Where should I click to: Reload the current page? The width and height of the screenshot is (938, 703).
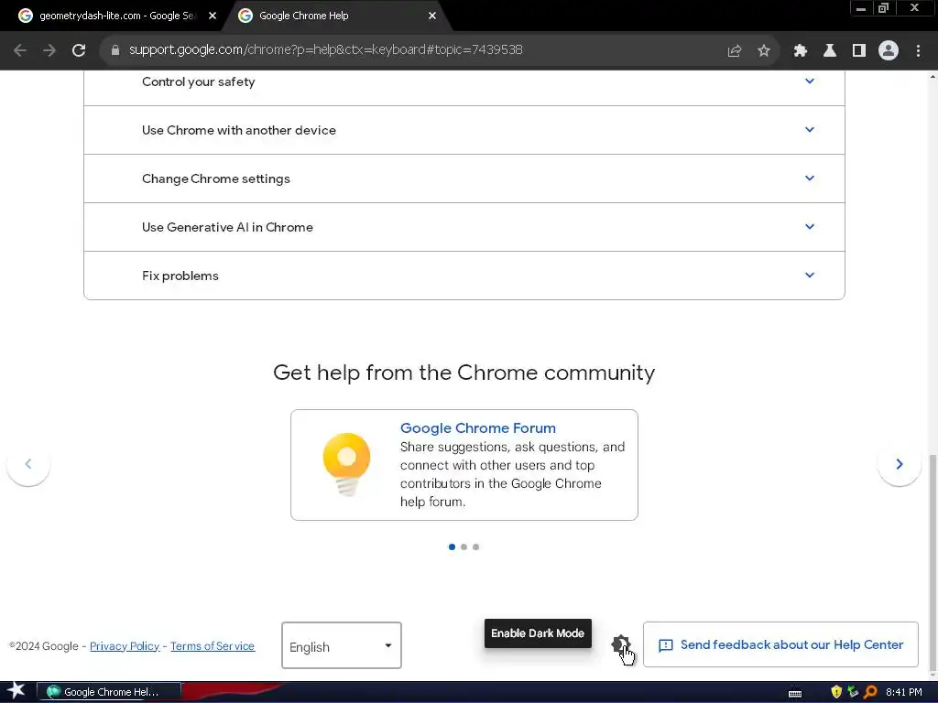coord(79,50)
